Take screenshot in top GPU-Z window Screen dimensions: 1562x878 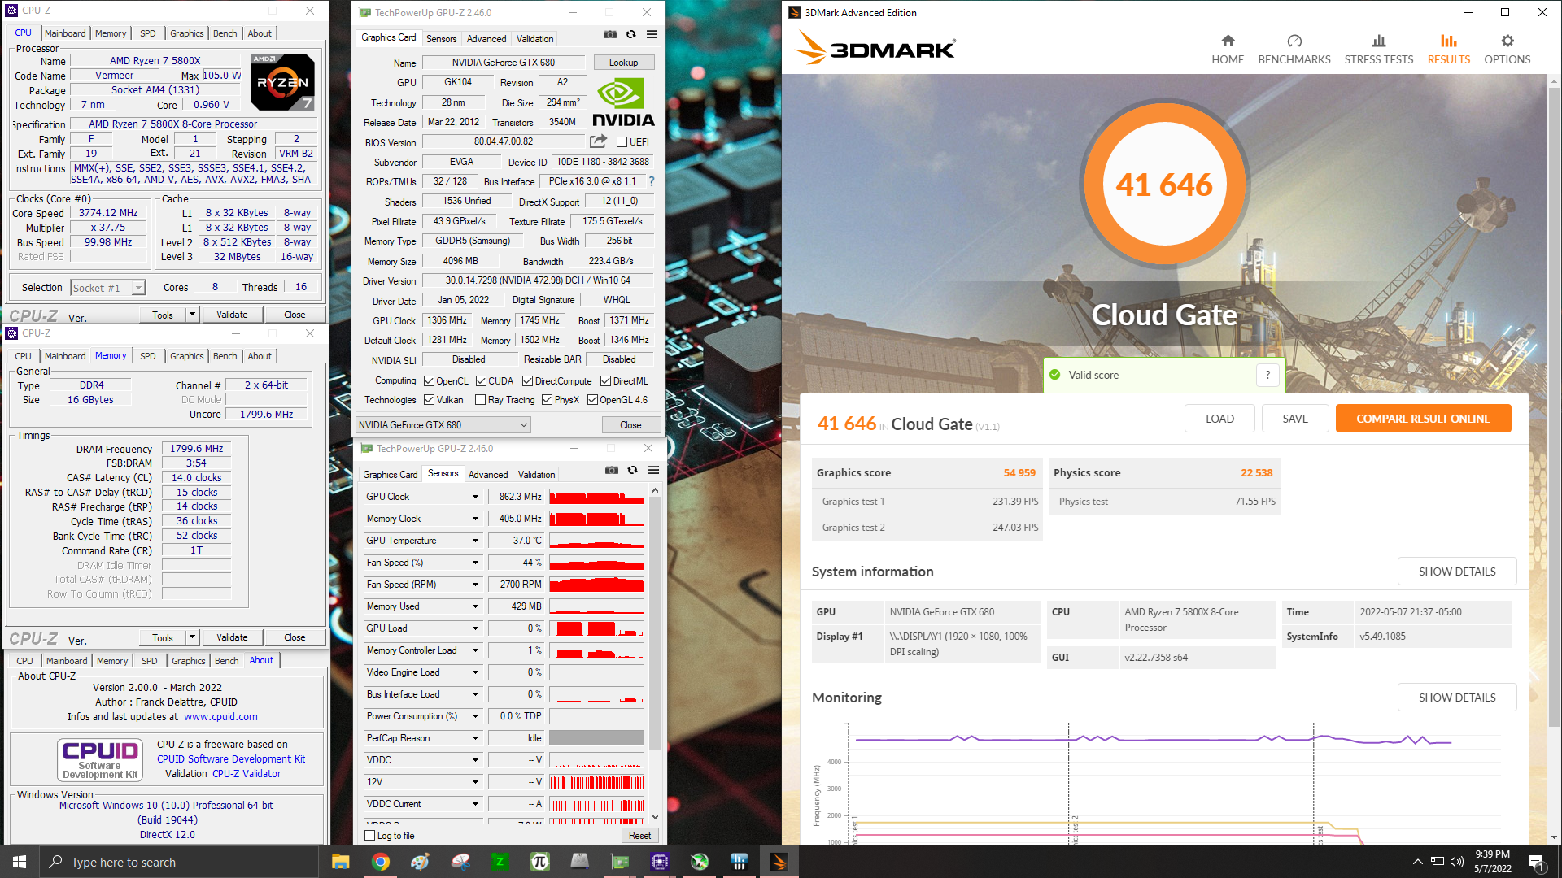click(609, 34)
